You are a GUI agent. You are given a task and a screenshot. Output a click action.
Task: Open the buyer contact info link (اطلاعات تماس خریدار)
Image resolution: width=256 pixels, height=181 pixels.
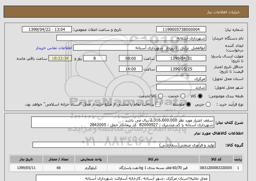click(54, 48)
